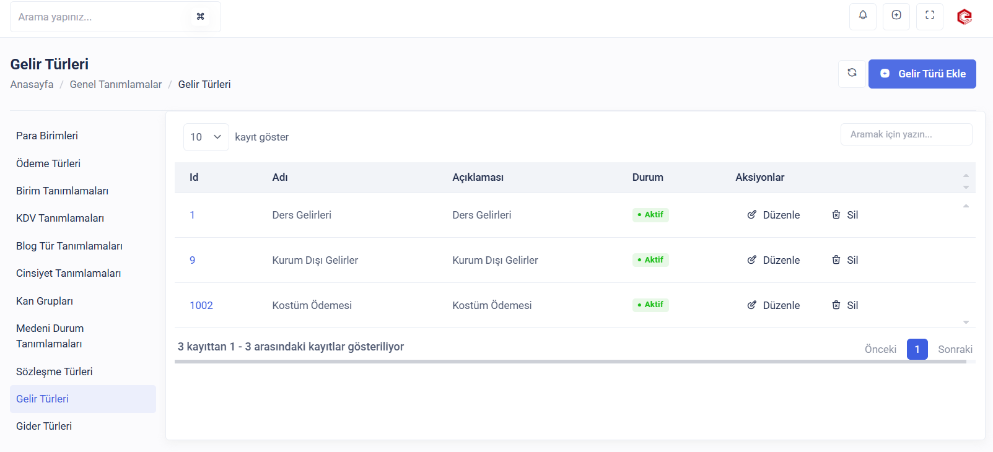Click the refresh list icon button
The image size is (993, 452).
click(x=852, y=73)
